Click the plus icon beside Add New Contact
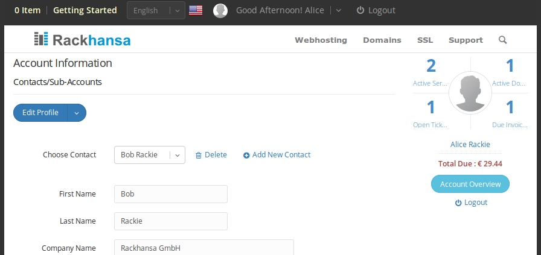This screenshot has height=255, width=541. click(246, 156)
